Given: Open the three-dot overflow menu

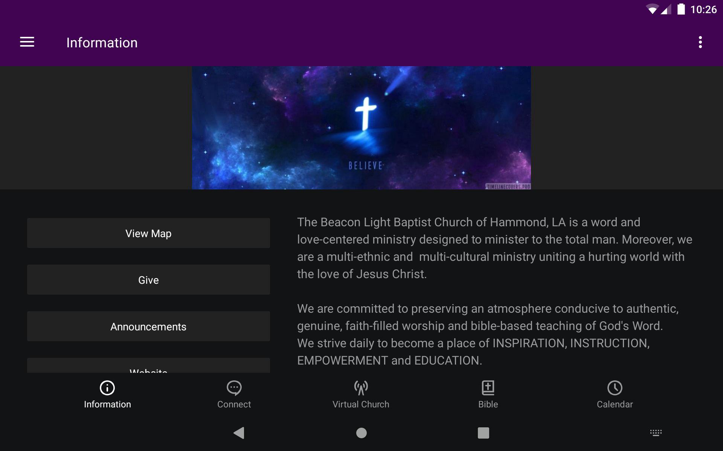Looking at the screenshot, I should click(x=700, y=42).
